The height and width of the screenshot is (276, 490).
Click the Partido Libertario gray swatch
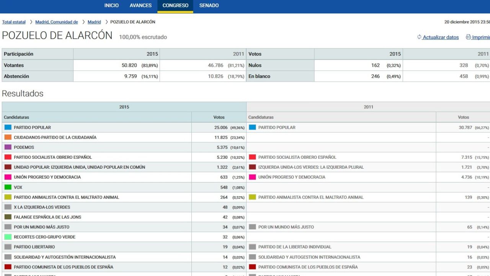click(x=8, y=247)
